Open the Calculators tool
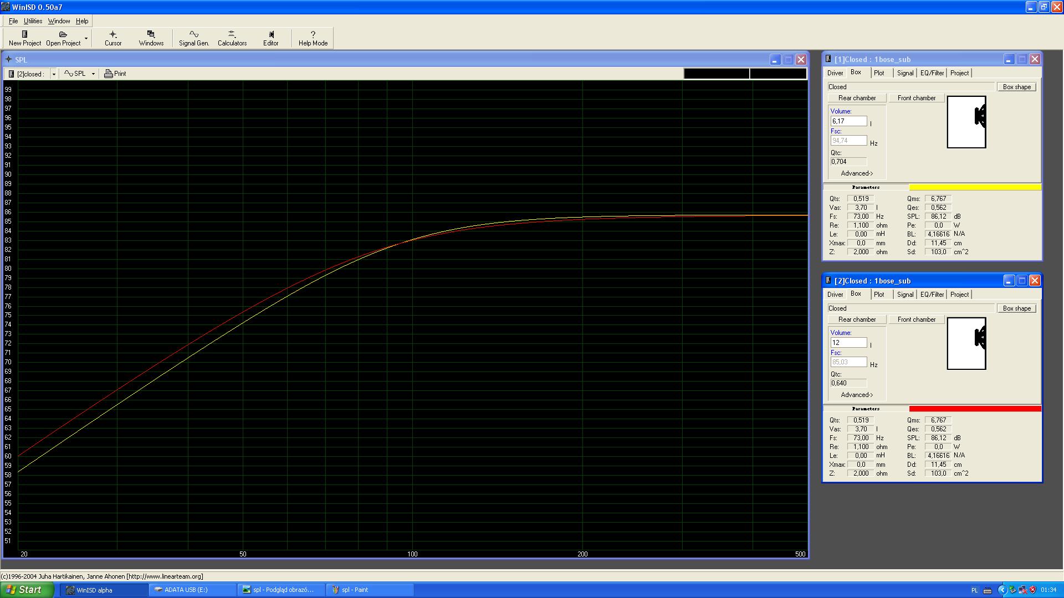The width and height of the screenshot is (1064, 598). pyautogui.click(x=232, y=34)
